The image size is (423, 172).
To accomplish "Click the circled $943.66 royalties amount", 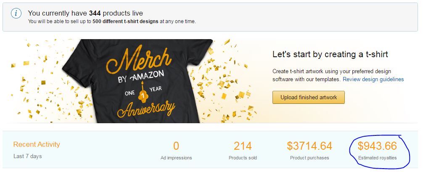I will [377, 146].
